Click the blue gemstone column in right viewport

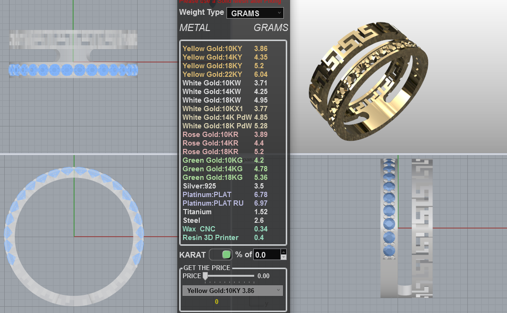(x=389, y=209)
